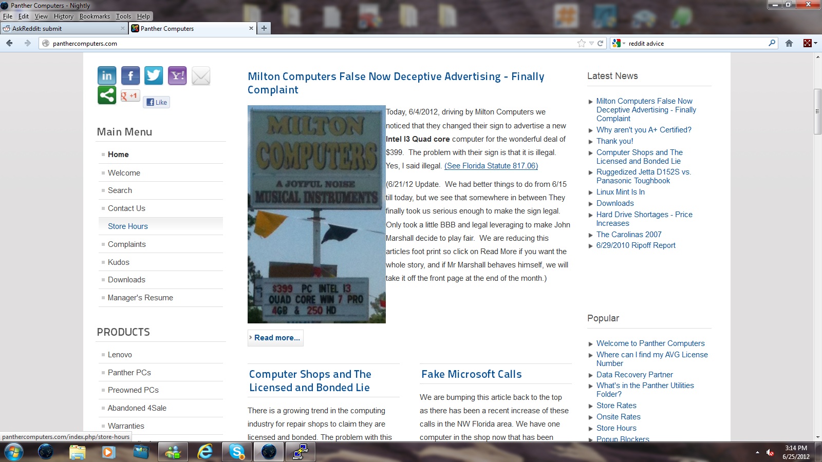Click the search magnifier icon
This screenshot has height=462, width=822.
pyautogui.click(x=772, y=43)
